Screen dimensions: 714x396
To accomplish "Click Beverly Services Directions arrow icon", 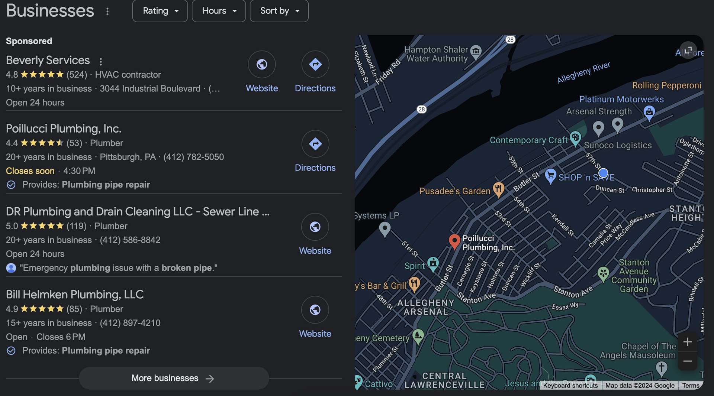I will click(x=315, y=64).
